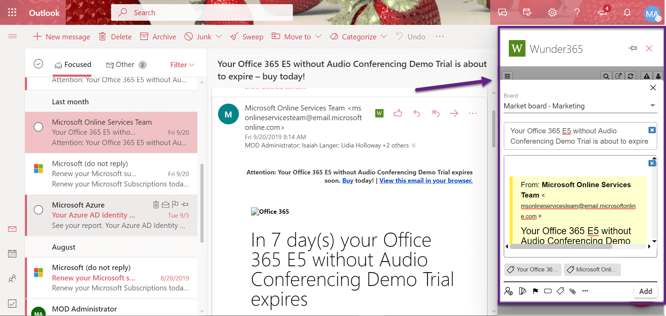Viewport: 666px width, 316px height.
Task: Expand the Categorize dropdown arrow
Action: 384,37
